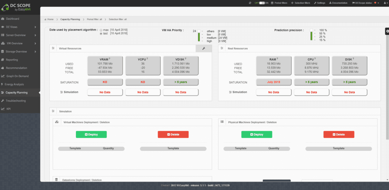This screenshot has height=190, width=389.
Task: Click VRAM simulation No Data box
Action: (x=105, y=92)
